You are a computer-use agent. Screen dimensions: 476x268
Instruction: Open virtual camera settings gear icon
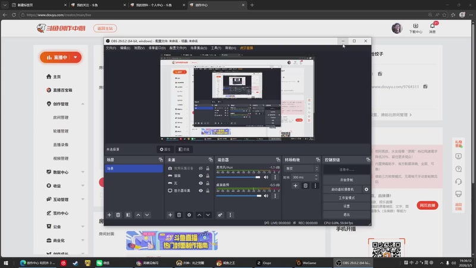[x=366, y=189]
